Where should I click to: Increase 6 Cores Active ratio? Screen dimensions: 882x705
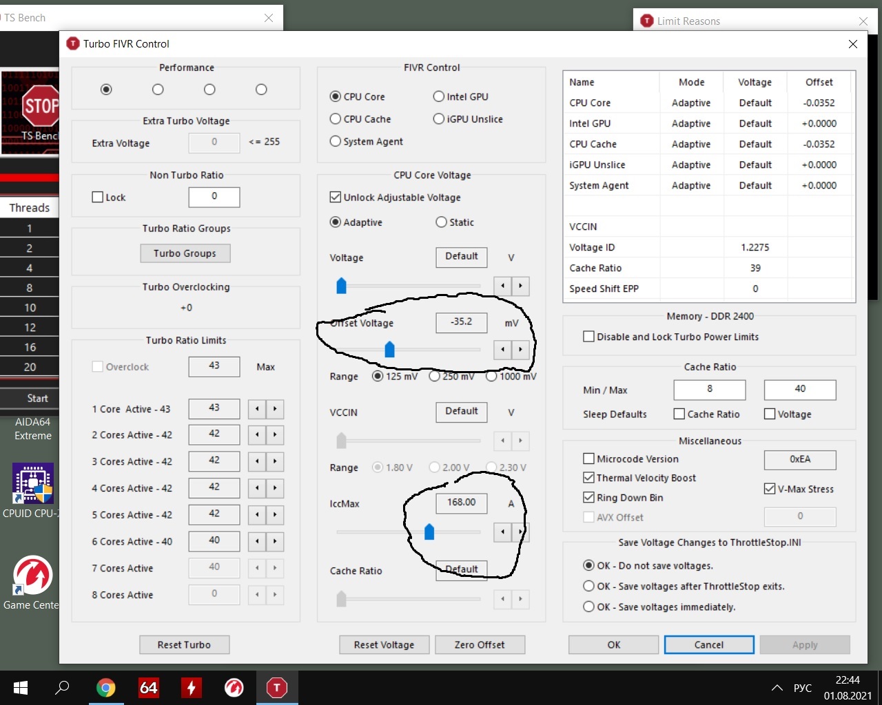[275, 541]
